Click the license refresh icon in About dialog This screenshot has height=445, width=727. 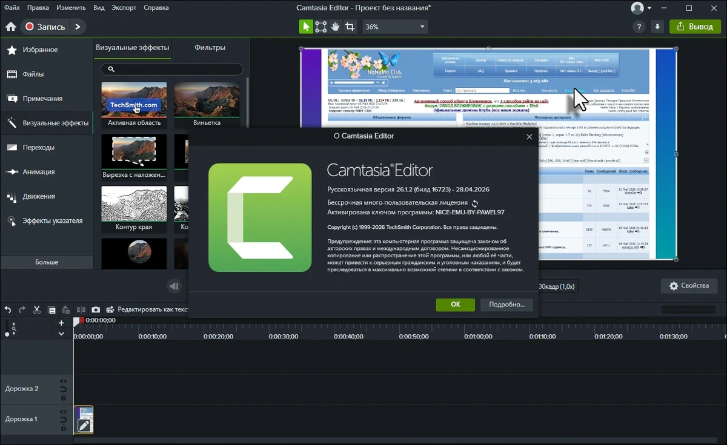[x=475, y=203]
